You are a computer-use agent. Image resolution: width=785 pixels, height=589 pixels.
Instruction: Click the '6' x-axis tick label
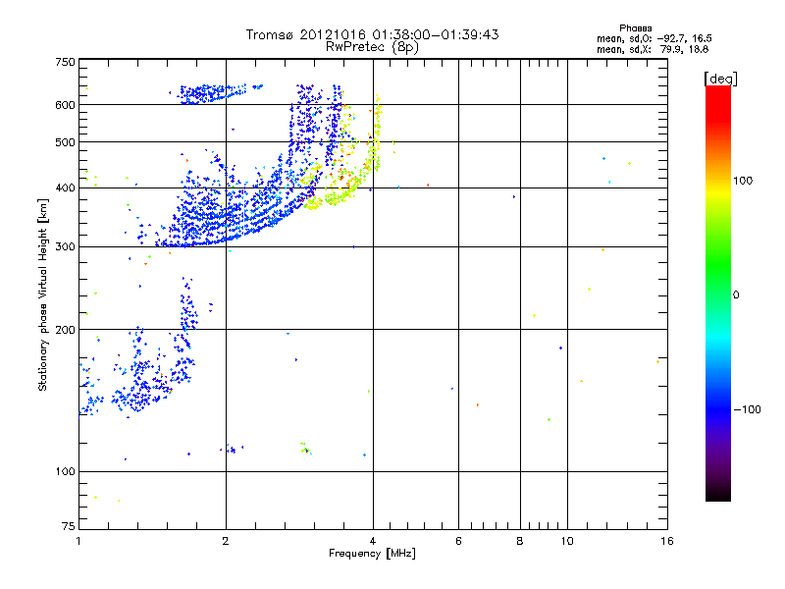point(458,541)
